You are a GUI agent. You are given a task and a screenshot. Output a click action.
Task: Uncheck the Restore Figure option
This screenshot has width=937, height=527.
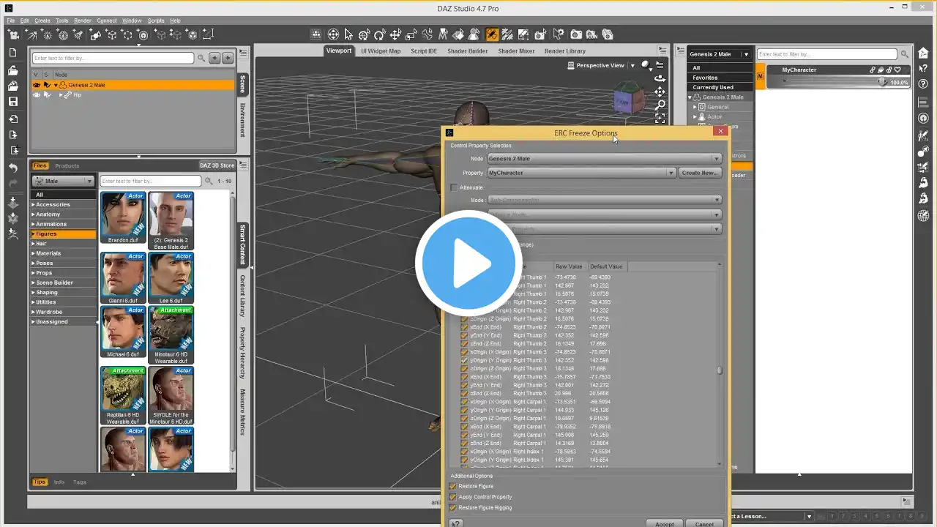(x=453, y=486)
